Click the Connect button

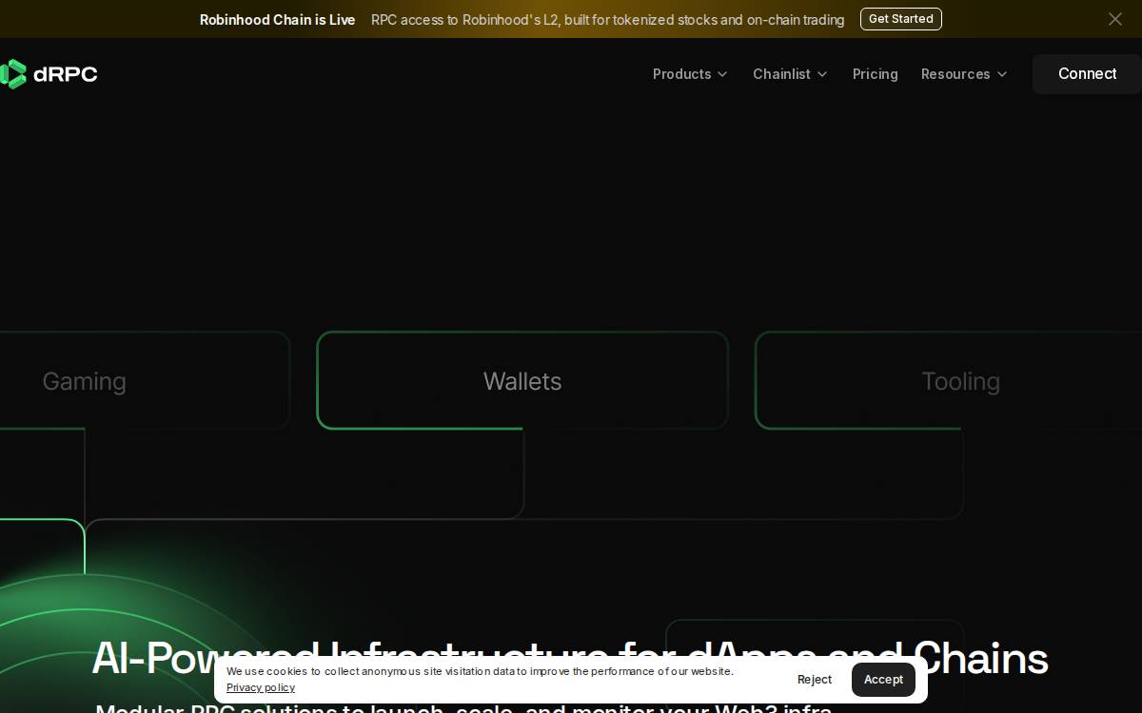coord(1087,74)
